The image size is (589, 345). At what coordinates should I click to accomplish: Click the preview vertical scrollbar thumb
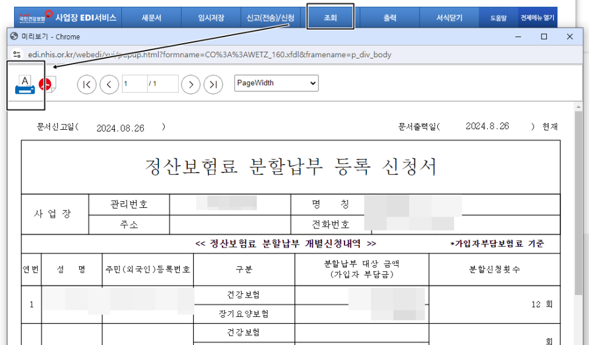click(579, 203)
